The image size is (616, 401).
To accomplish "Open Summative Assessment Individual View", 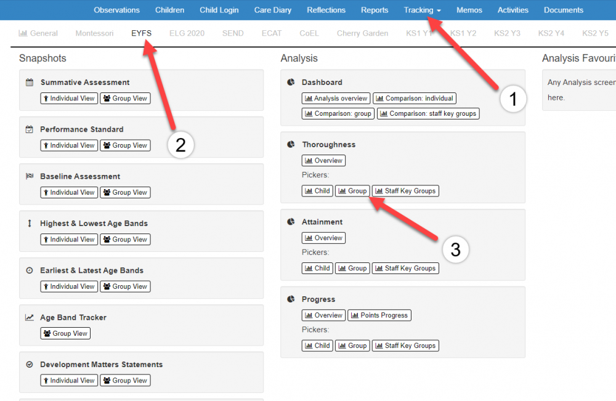I will (69, 98).
